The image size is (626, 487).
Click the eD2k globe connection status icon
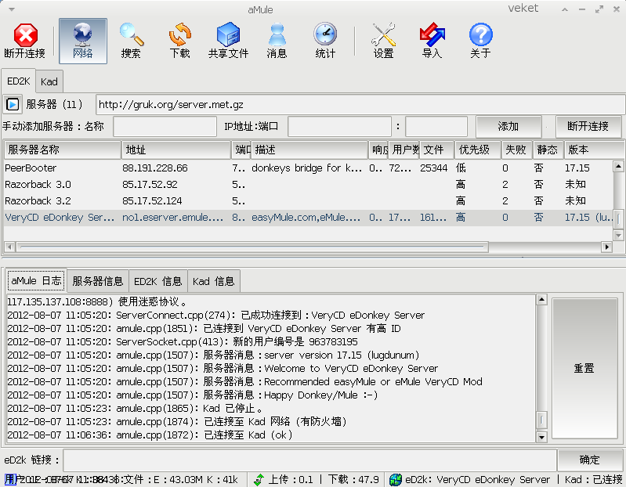pos(395,479)
